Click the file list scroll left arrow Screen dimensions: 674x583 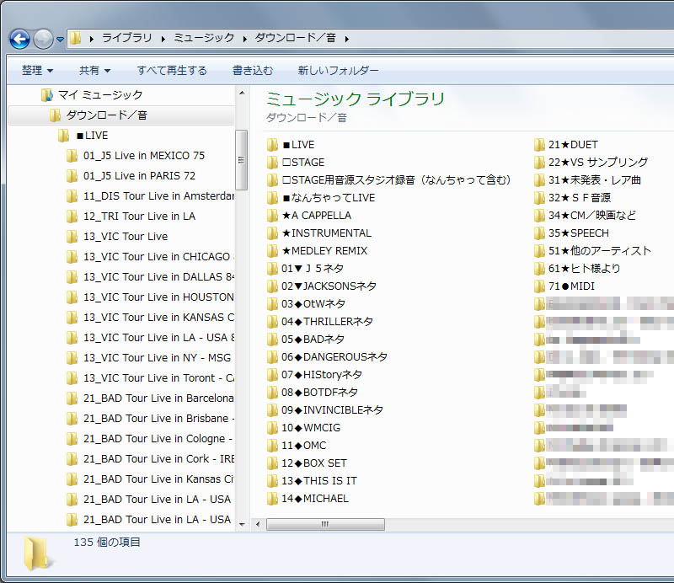pos(258,524)
